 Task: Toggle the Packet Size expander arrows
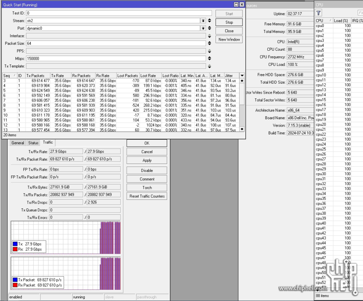tap(210, 43)
